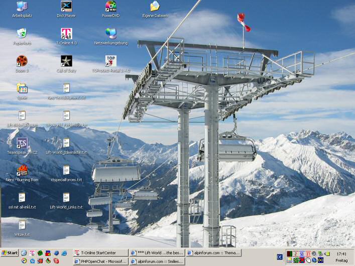Switch to the PHPOpenChat taskbar window

coord(100,261)
